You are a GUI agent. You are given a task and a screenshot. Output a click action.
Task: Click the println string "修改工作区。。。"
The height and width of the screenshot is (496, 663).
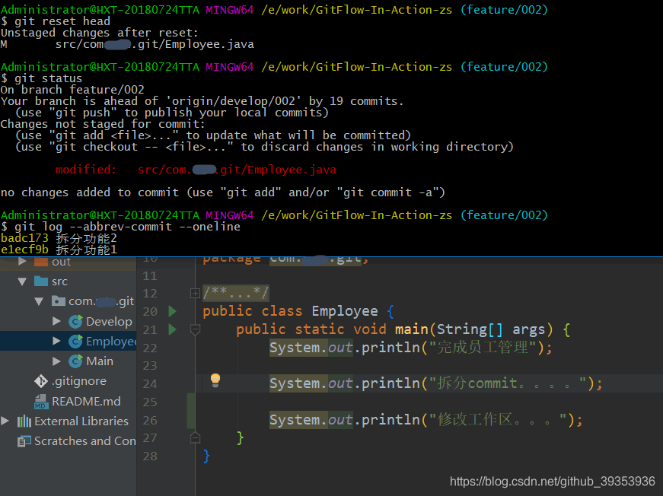pos(498,420)
